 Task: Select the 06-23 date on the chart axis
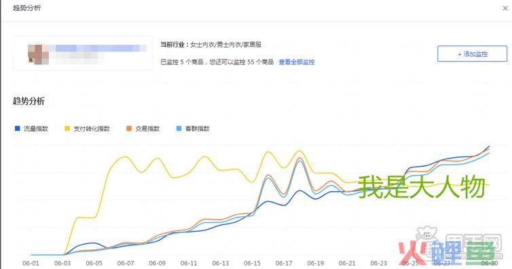pyautogui.click(x=378, y=263)
